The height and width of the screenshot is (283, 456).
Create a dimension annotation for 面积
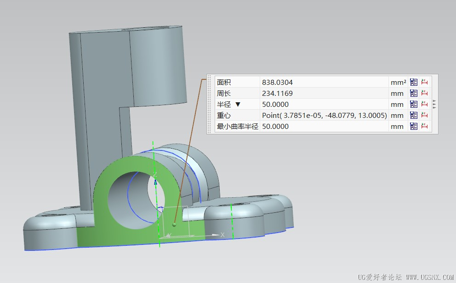pos(425,82)
